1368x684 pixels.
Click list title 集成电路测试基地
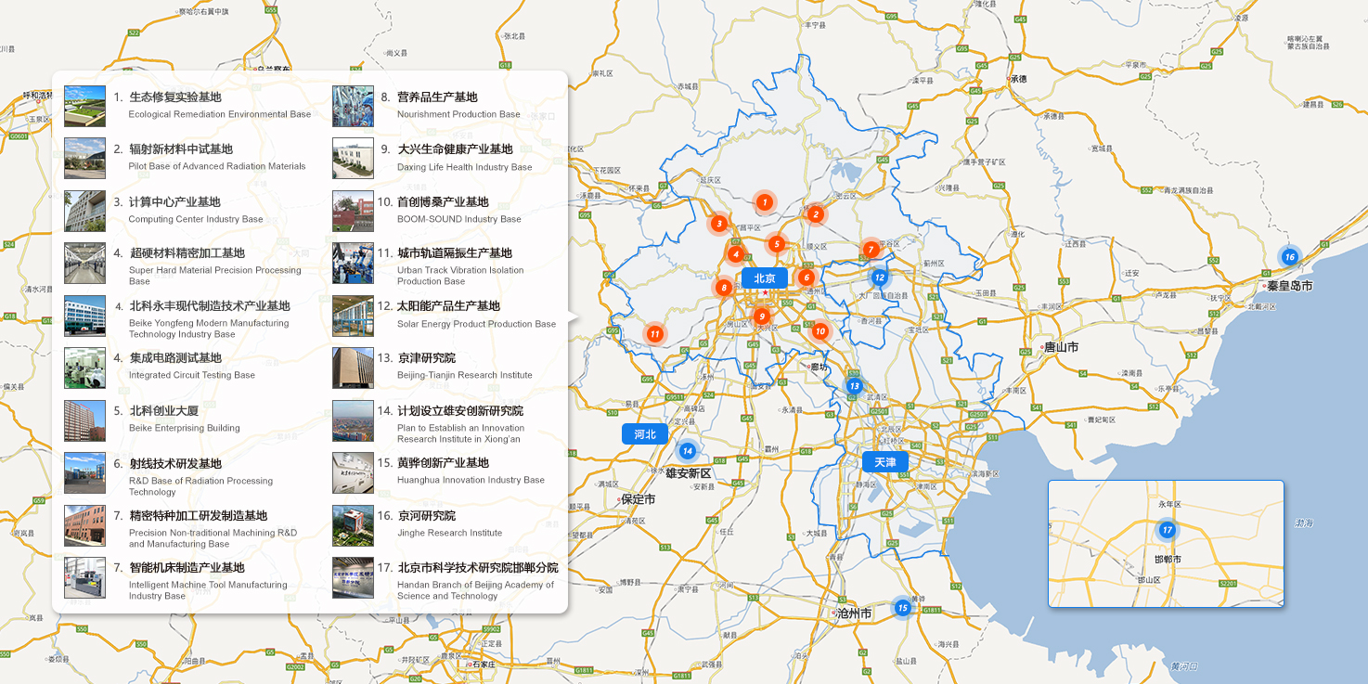click(x=175, y=357)
